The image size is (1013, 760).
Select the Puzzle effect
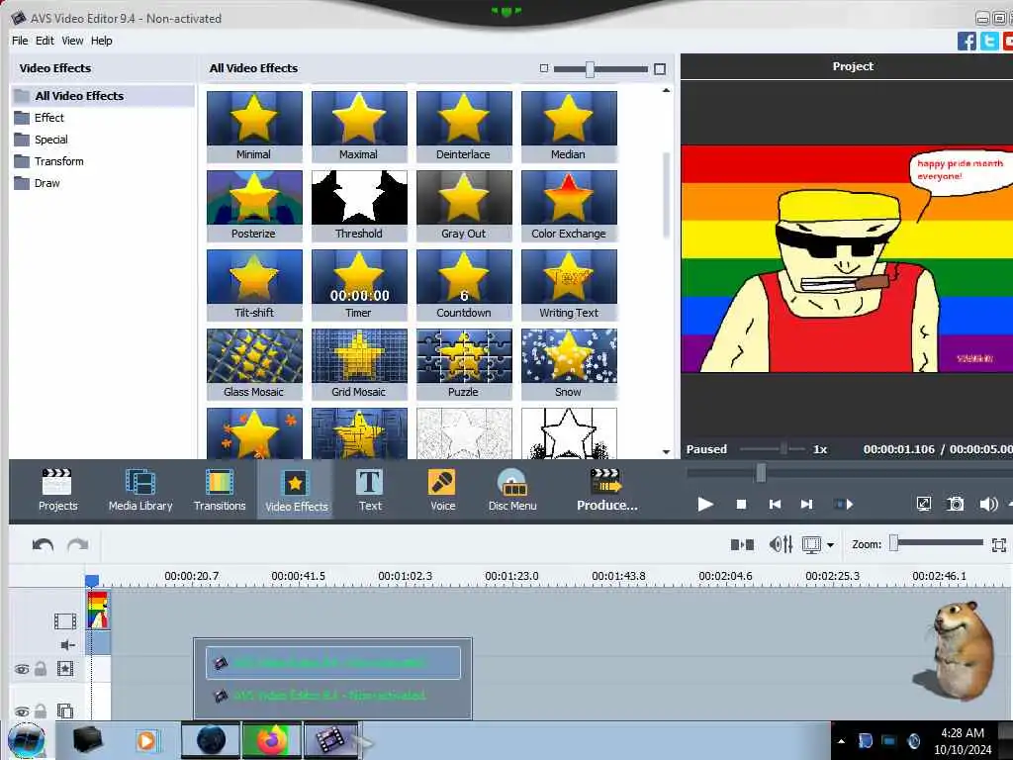click(x=464, y=364)
